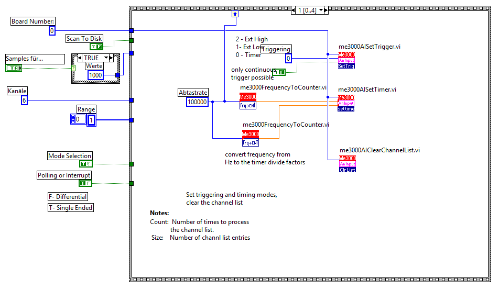Image resolution: width=499 pixels, height=290 pixels.
Task: Click the Kanäle label
Action: tap(17, 91)
